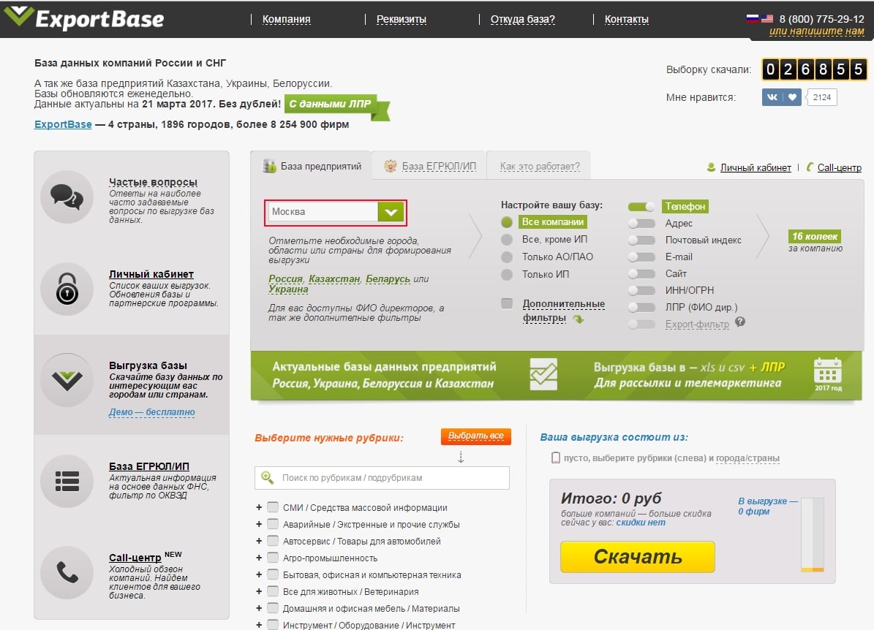Expand the Аварийные / Экстренные службы rubric
Image resolution: width=874 pixels, height=630 pixels.
pyautogui.click(x=259, y=523)
